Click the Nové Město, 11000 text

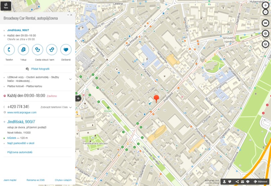(19, 132)
